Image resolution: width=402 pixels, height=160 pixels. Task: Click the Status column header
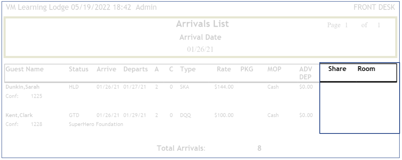[x=79, y=69]
